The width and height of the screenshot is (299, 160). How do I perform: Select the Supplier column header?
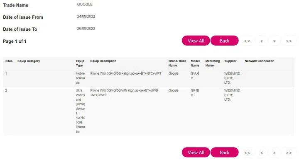[x=230, y=61]
